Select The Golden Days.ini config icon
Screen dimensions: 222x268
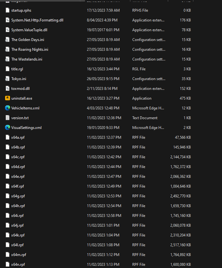pyautogui.click(x=7, y=40)
